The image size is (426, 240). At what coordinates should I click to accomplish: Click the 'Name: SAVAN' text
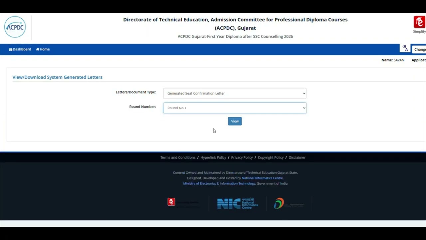pos(393,60)
